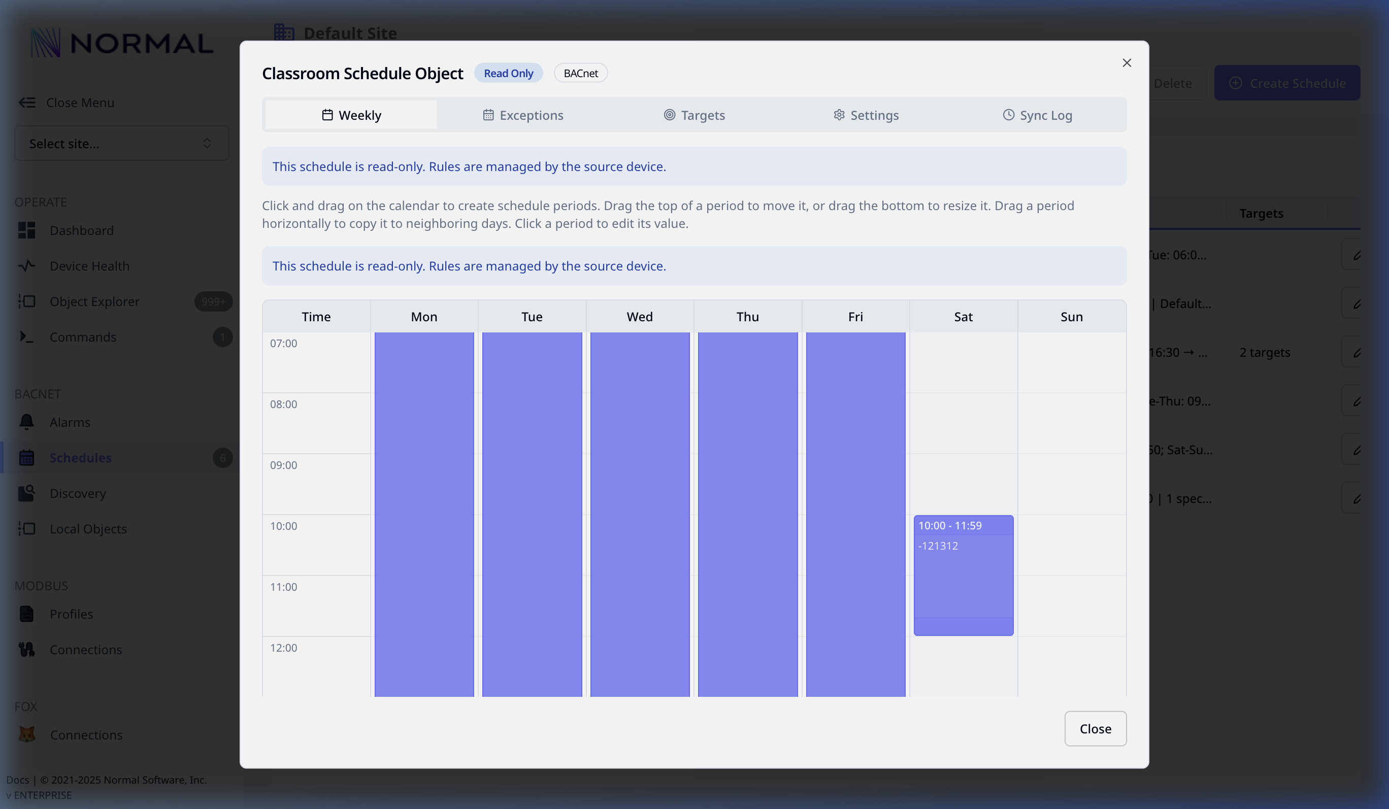Viewport: 1389px width, 809px height.
Task: Open the Docs link in footer
Action: 18,780
